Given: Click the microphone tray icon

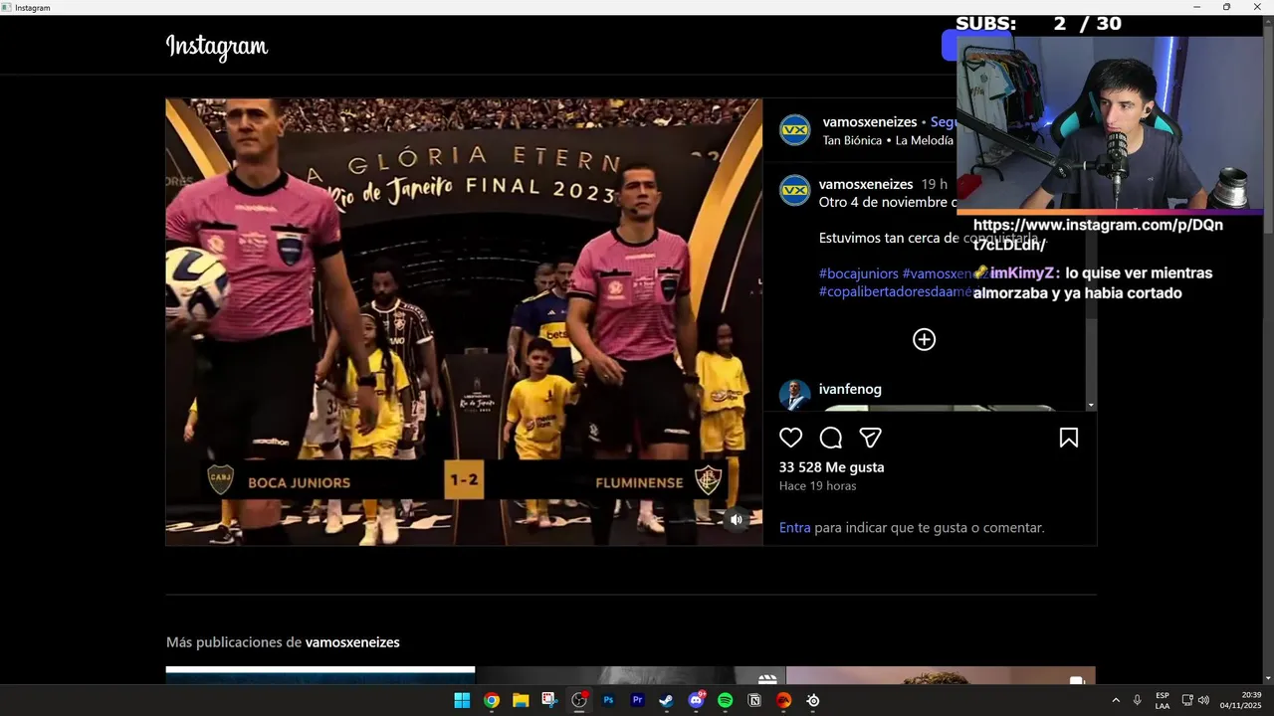Looking at the screenshot, I should (1137, 700).
